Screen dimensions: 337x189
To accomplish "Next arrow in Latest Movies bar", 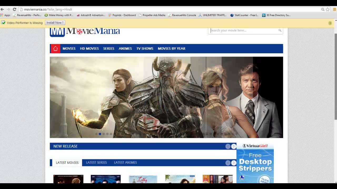I will tap(234, 163).
